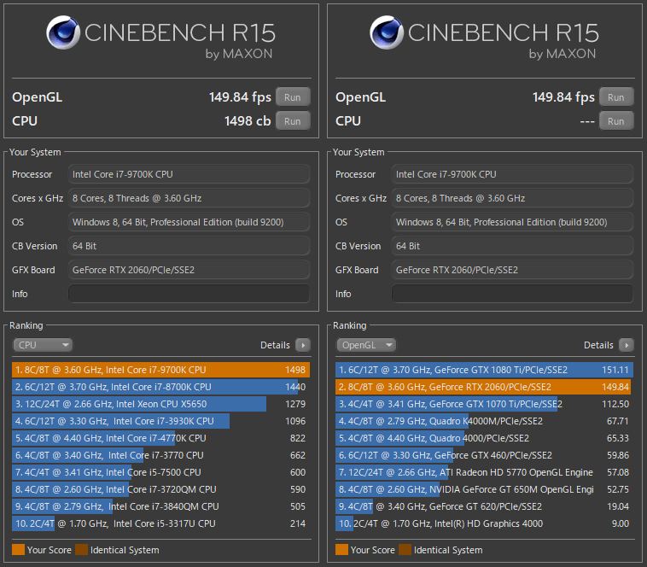647x567 pixels.
Task: Select the GeForce GT 620 ranking row
Action: pos(485,506)
